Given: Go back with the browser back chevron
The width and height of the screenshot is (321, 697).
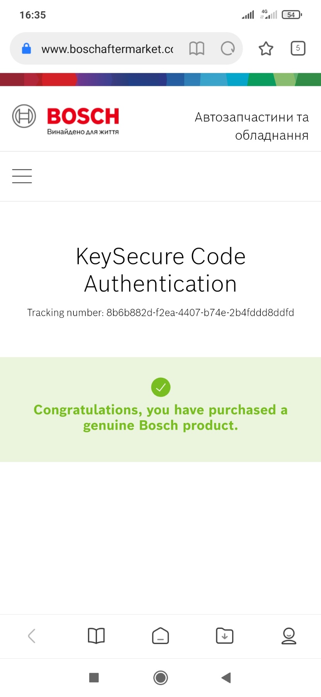Looking at the screenshot, I should pyautogui.click(x=32, y=636).
